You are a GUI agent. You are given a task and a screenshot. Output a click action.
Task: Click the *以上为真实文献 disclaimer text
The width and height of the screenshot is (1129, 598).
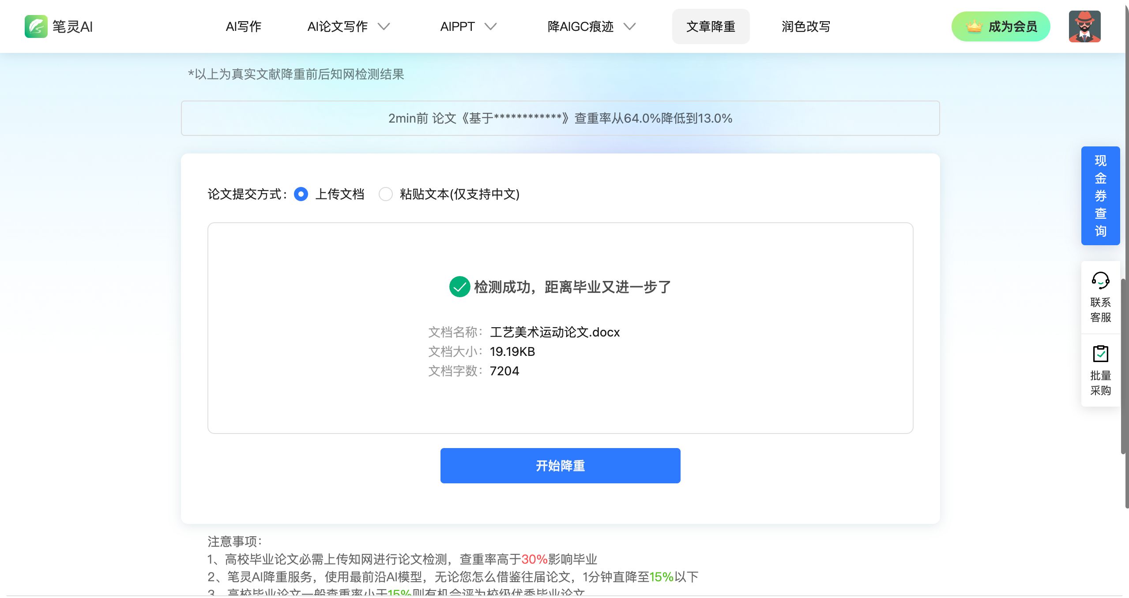(x=296, y=74)
